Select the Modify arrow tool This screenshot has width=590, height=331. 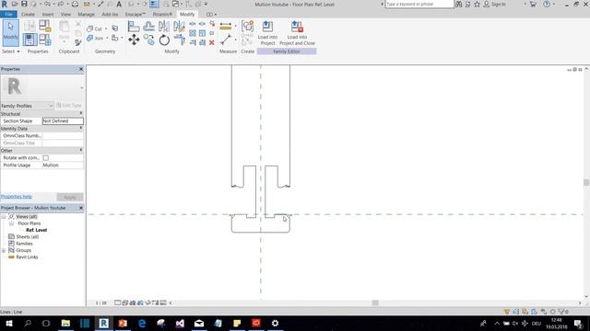pyautogui.click(x=10, y=32)
